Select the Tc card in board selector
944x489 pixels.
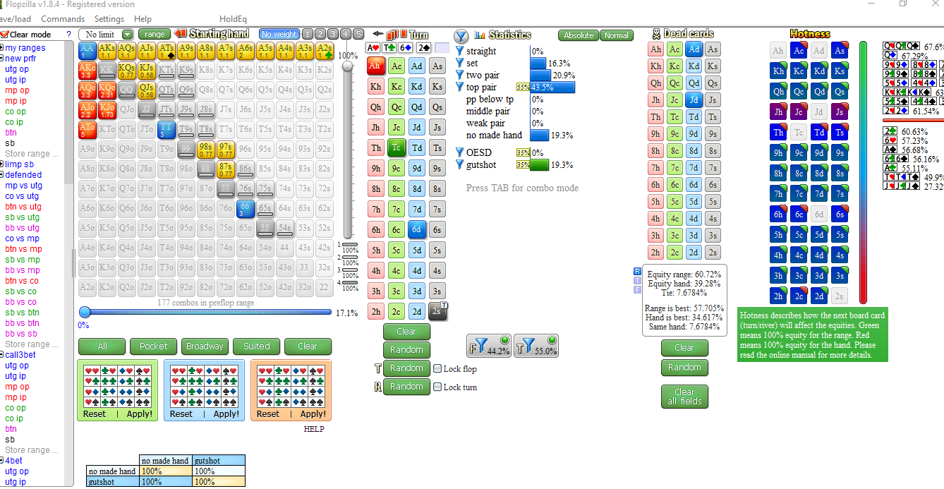397,148
